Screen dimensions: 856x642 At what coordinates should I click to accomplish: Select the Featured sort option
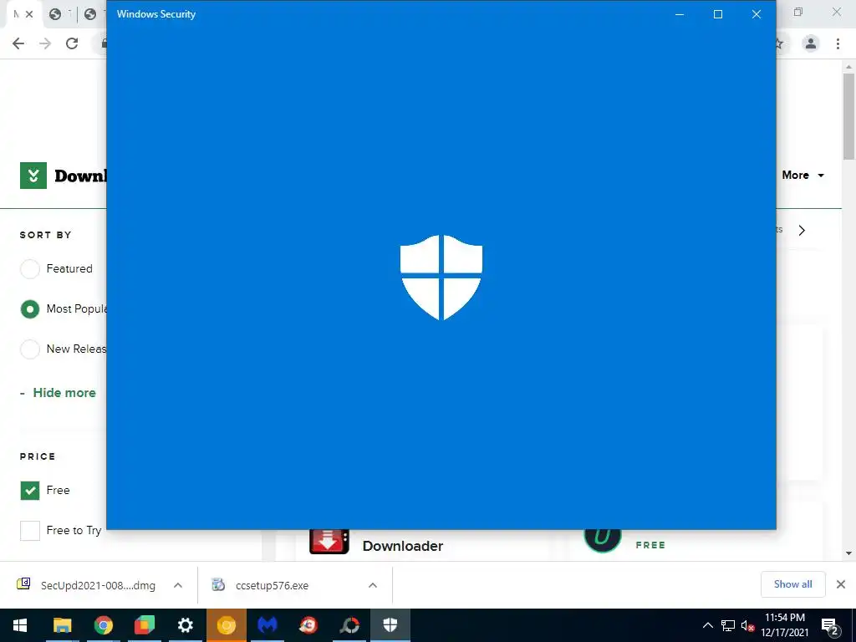click(x=30, y=268)
